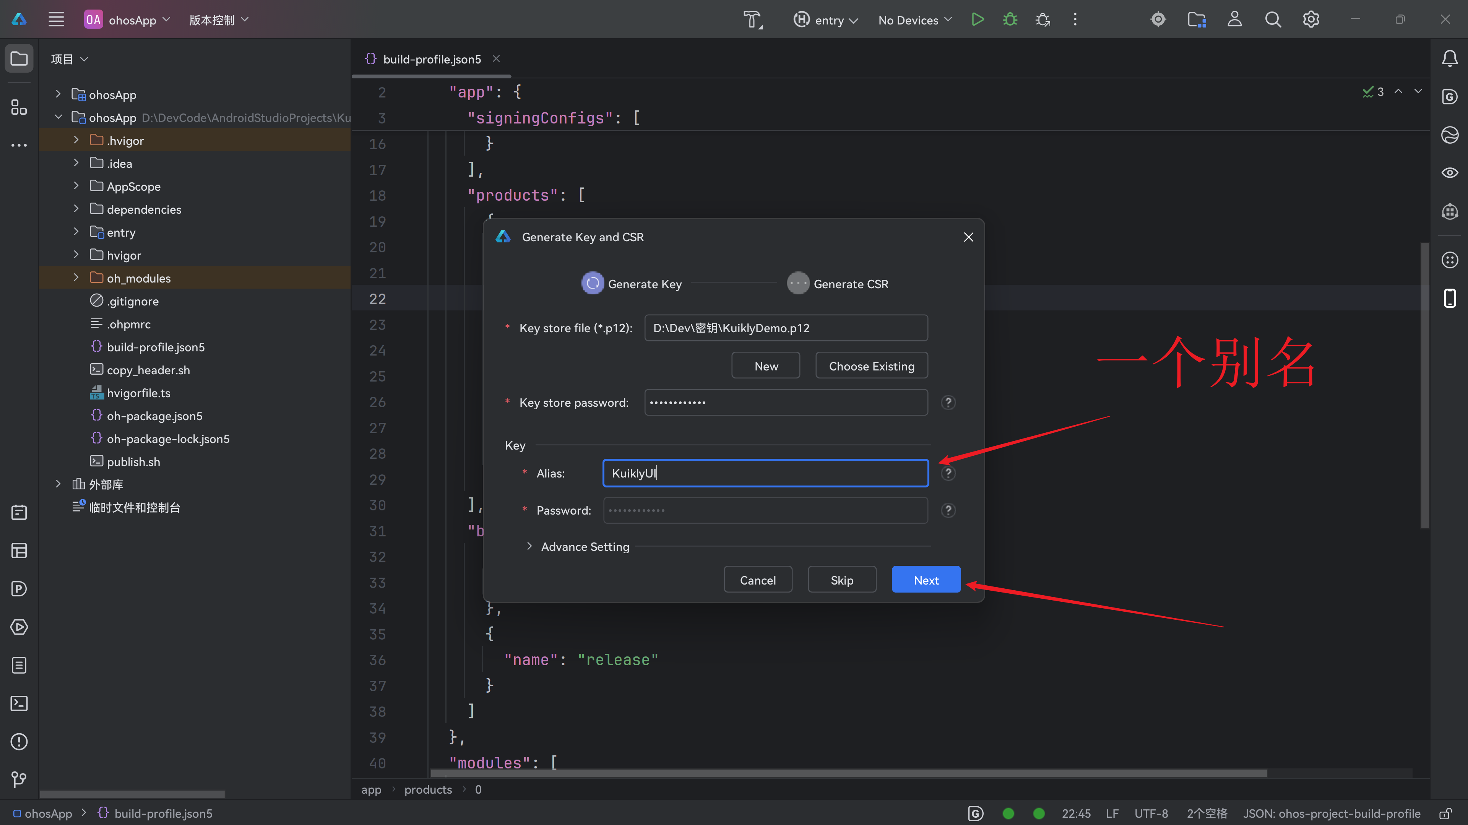Open the Previewer eye icon
Screen dimensions: 1468x825
point(1450,173)
